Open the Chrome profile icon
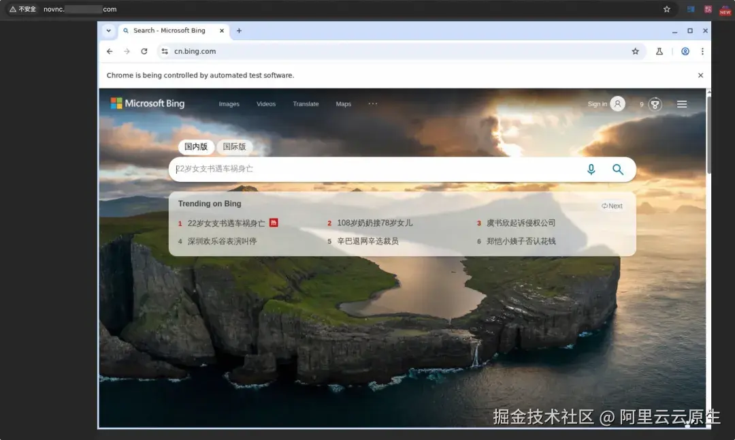Image resolution: width=735 pixels, height=440 pixels. pos(685,51)
